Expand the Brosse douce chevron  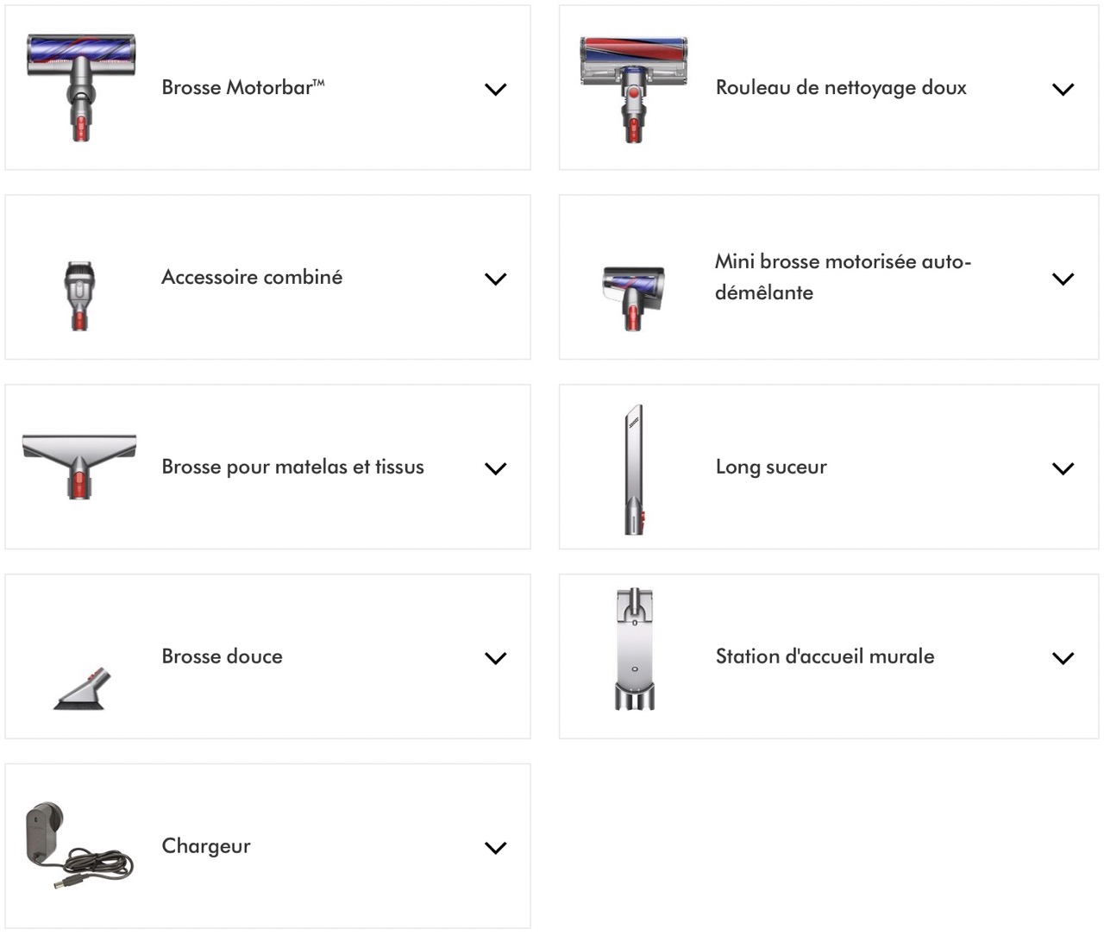495,658
